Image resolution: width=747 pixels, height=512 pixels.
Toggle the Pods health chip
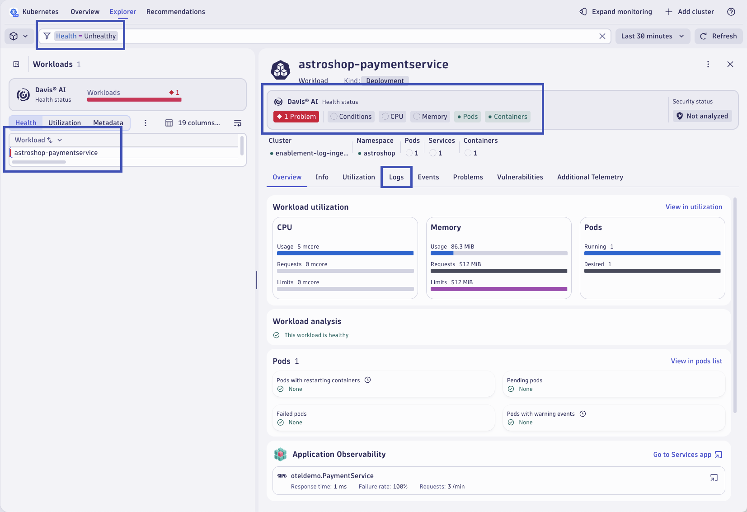pos(467,117)
